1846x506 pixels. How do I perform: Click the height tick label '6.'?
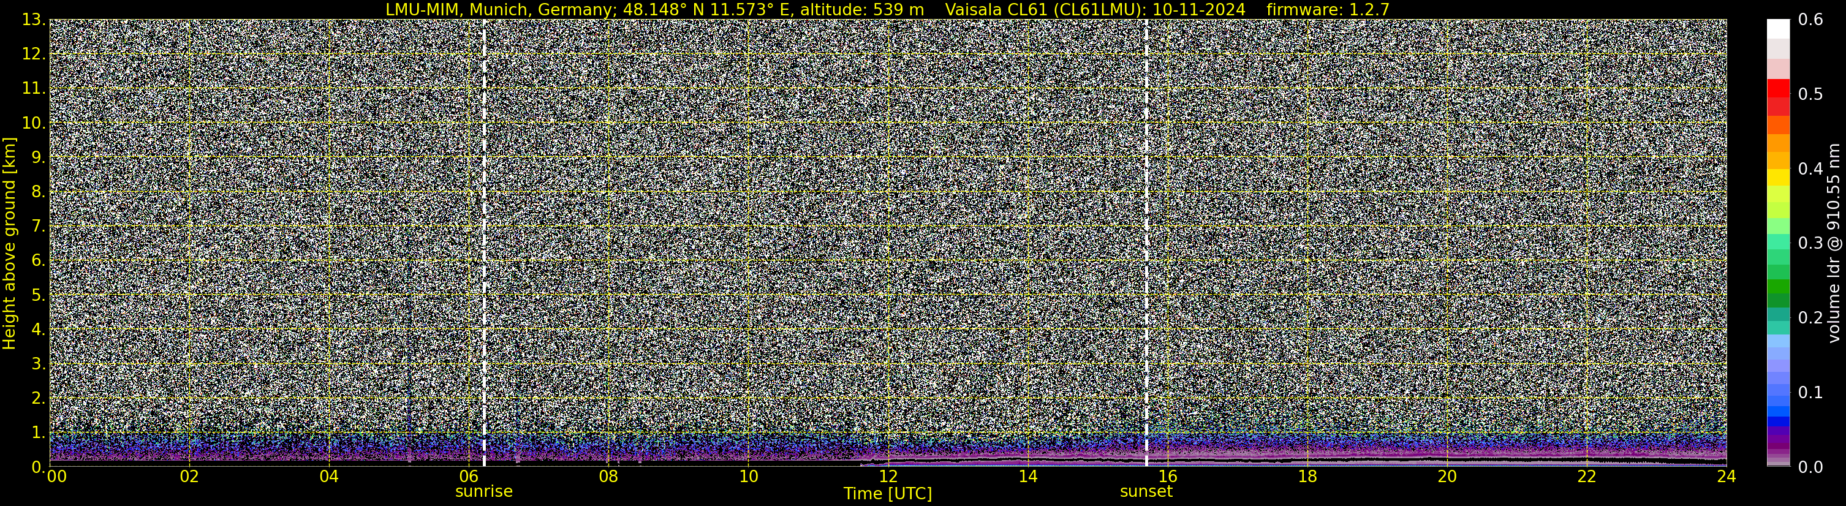39,261
